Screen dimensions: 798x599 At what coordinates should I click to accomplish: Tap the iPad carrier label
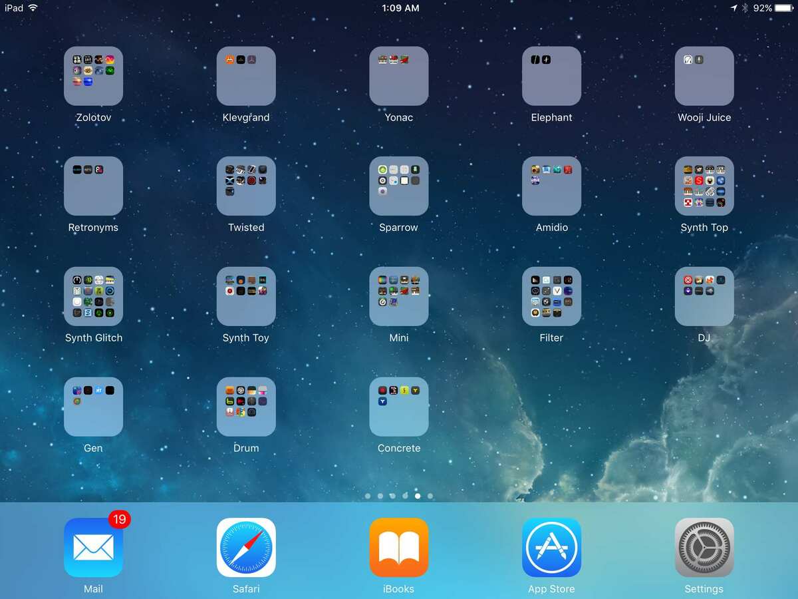(14, 8)
